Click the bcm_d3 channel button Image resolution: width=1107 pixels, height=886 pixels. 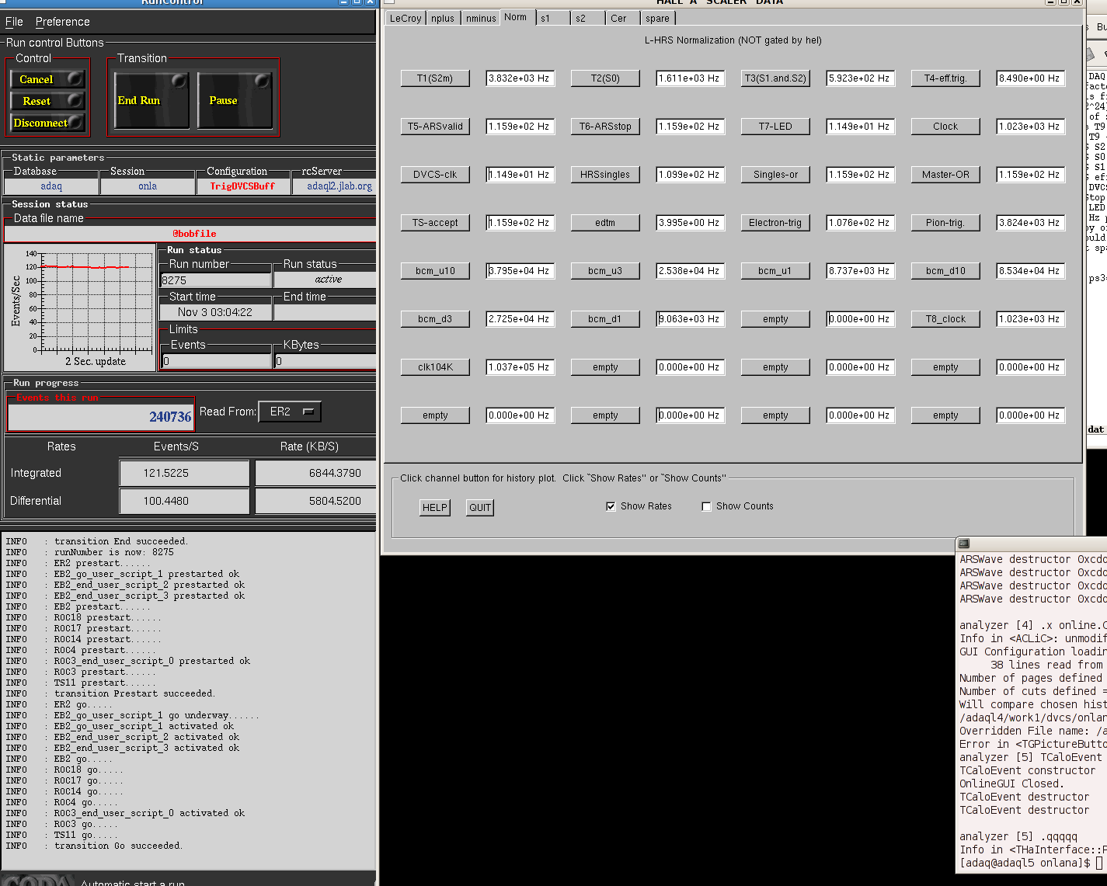click(x=435, y=319)
